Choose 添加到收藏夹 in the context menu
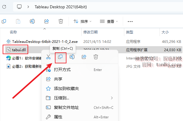The image size is (183, 121). (80, 89)
